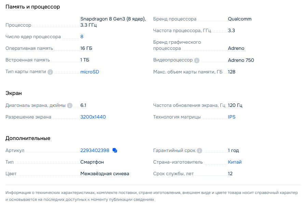Copy the Артикул number with copy icon
Screen dimensions: 302x208
[115, 150]
